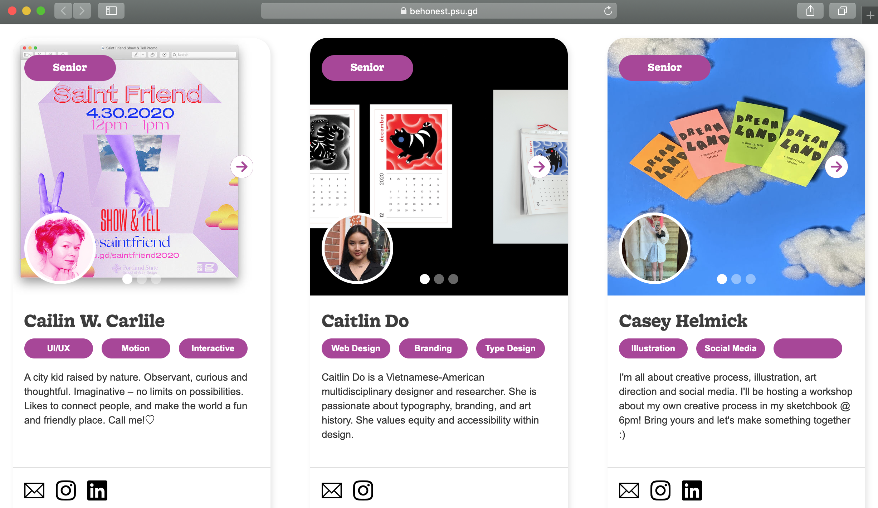Click Caitlin Do's email envelope icon

(x=332, y=490)
